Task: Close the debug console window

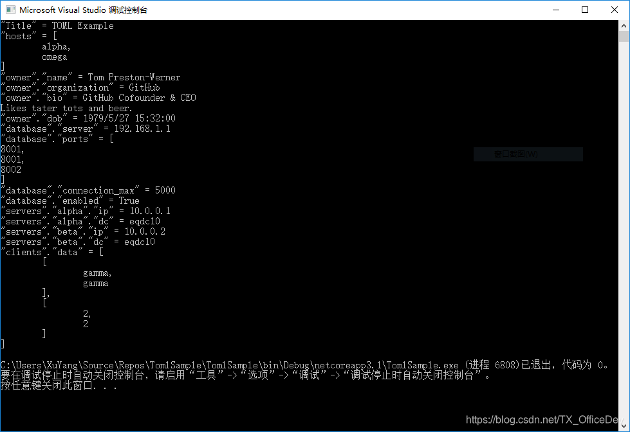Action: [x=615, y=10]
